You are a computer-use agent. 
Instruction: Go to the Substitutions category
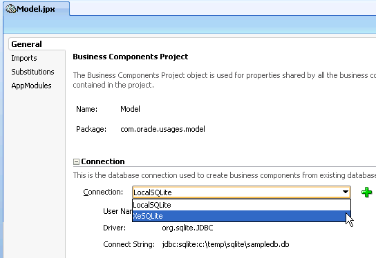coord(32,72)
